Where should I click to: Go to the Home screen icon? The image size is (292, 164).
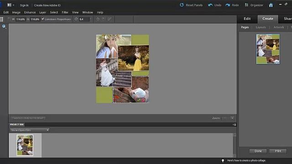pyautogui.click(x=271, y=5)
